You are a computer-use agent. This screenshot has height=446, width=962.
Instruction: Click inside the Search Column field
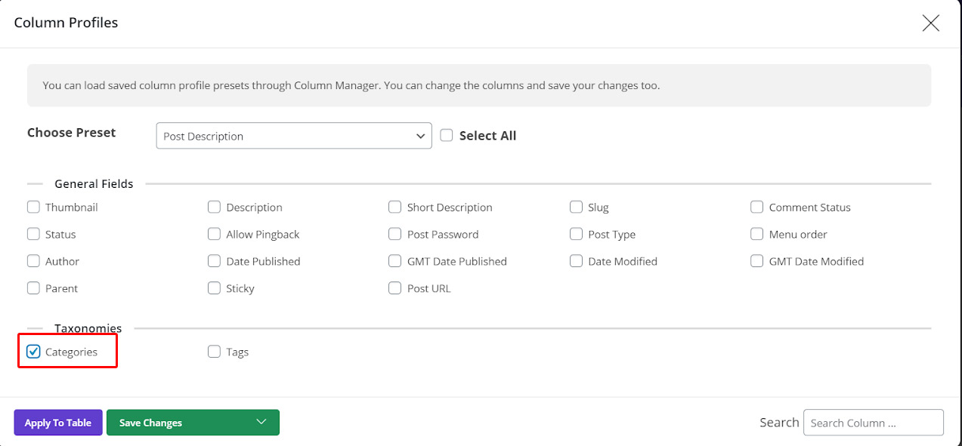pos(873,423)
